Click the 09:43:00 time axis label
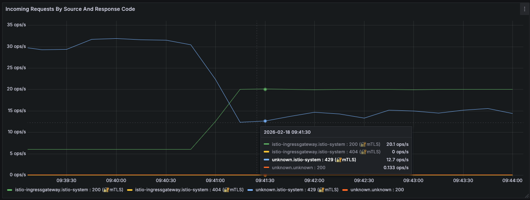The height and width of the screenshot is (200, 530). [413, 181]
